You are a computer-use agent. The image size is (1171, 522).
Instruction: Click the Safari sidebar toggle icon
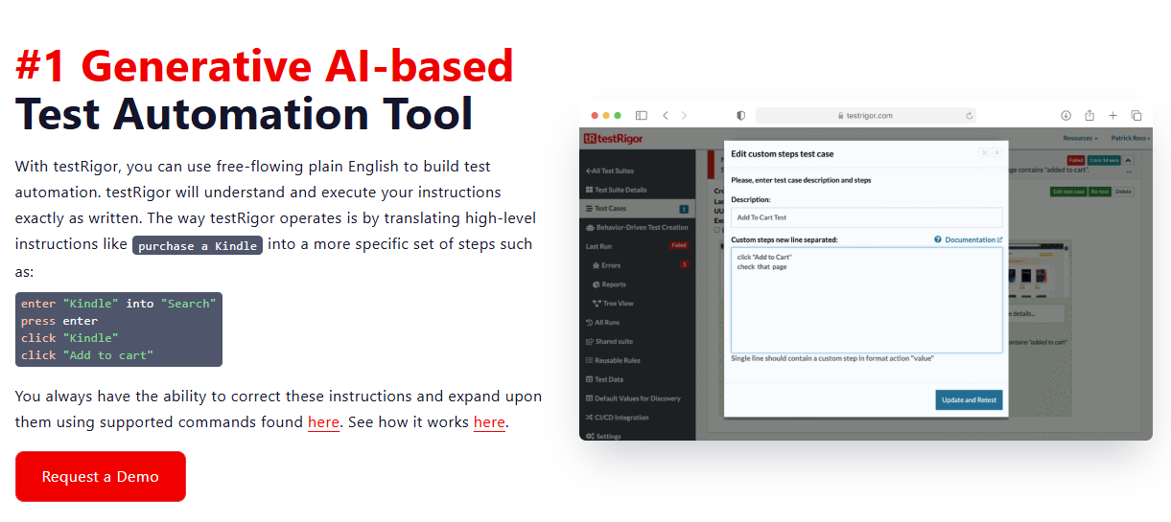coord(642,115)
